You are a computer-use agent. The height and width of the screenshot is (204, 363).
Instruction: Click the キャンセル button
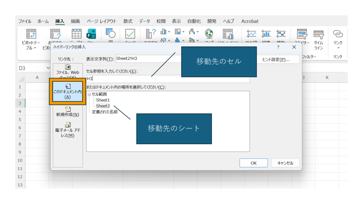click(285, 163)
